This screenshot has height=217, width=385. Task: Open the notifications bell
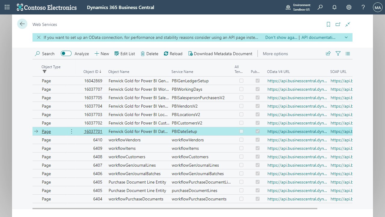(334, 7)
